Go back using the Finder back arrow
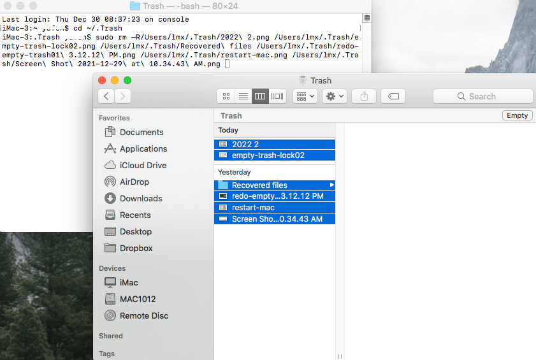 coord(106,96)
